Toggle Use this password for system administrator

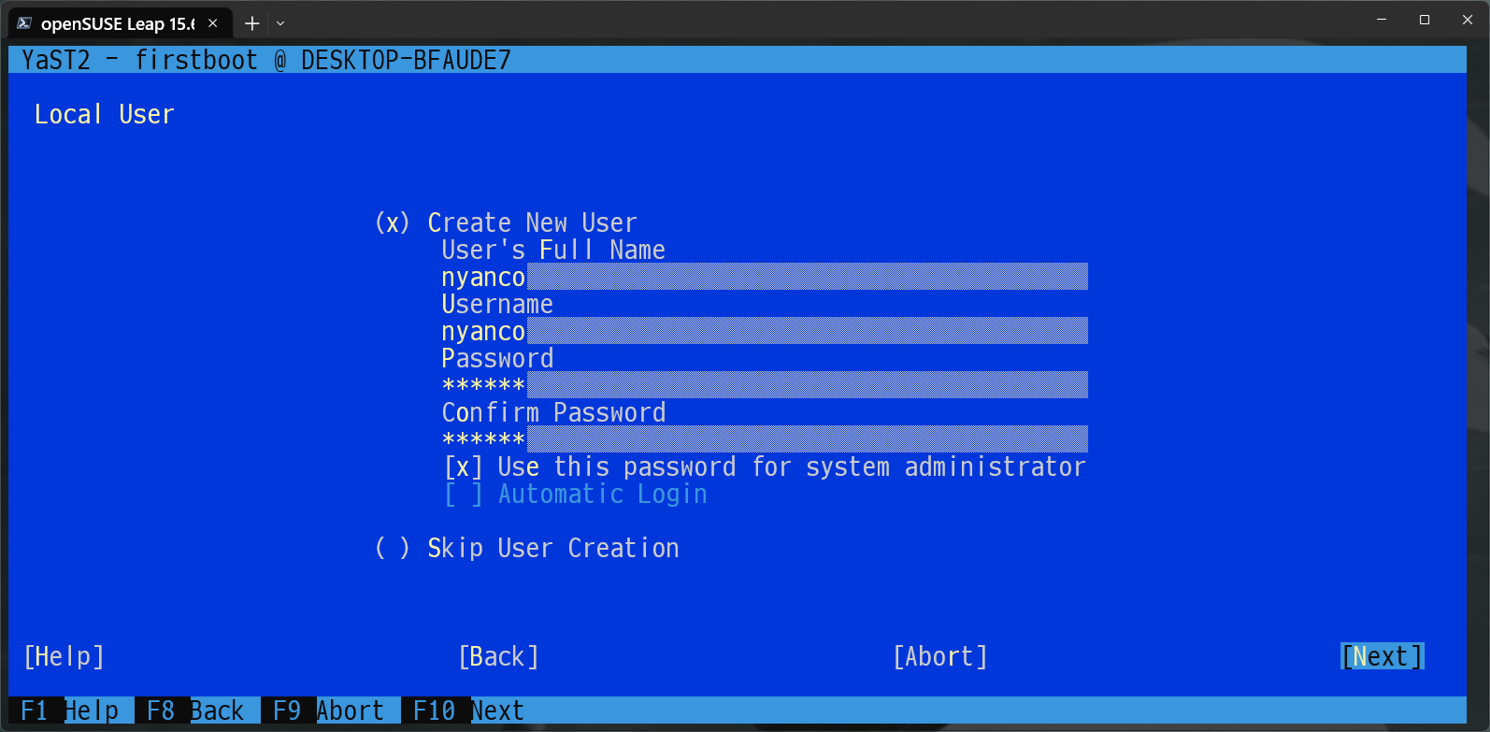(x=765, y=466)
